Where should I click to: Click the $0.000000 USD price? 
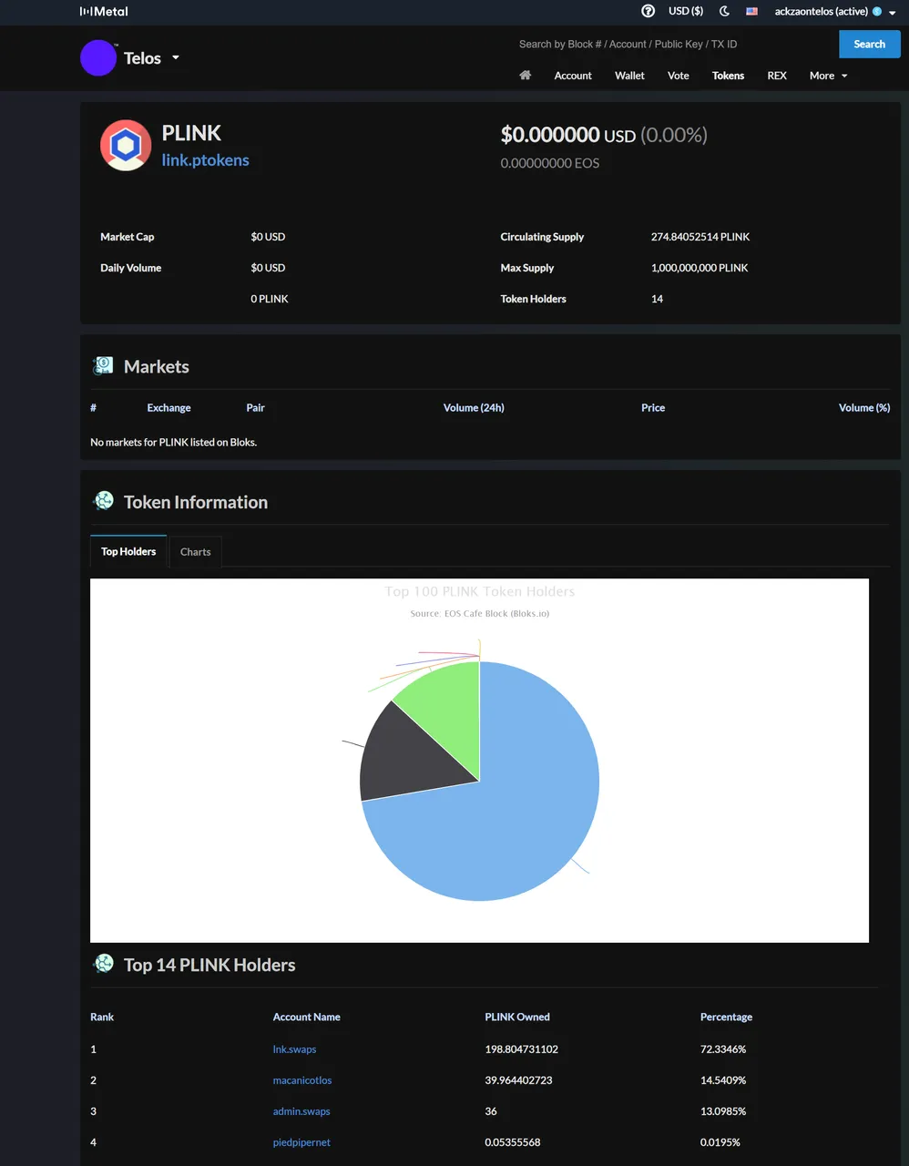pyautogui.click(x=568, y=135)
